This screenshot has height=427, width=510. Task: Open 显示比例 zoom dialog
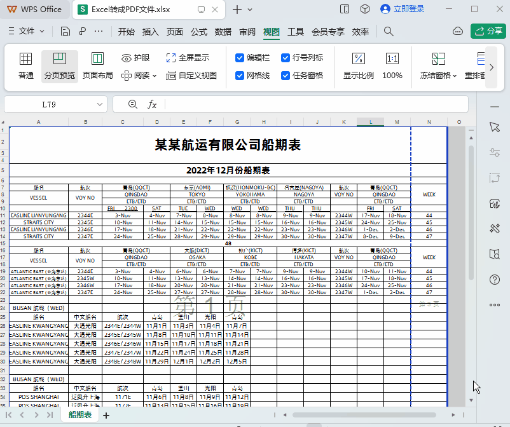(x=359, y=67)
